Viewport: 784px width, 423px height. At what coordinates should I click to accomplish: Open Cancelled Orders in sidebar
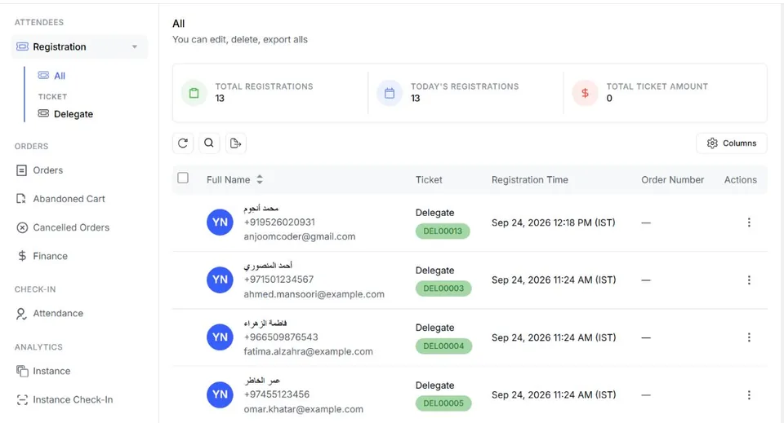[x=71, y=227]
